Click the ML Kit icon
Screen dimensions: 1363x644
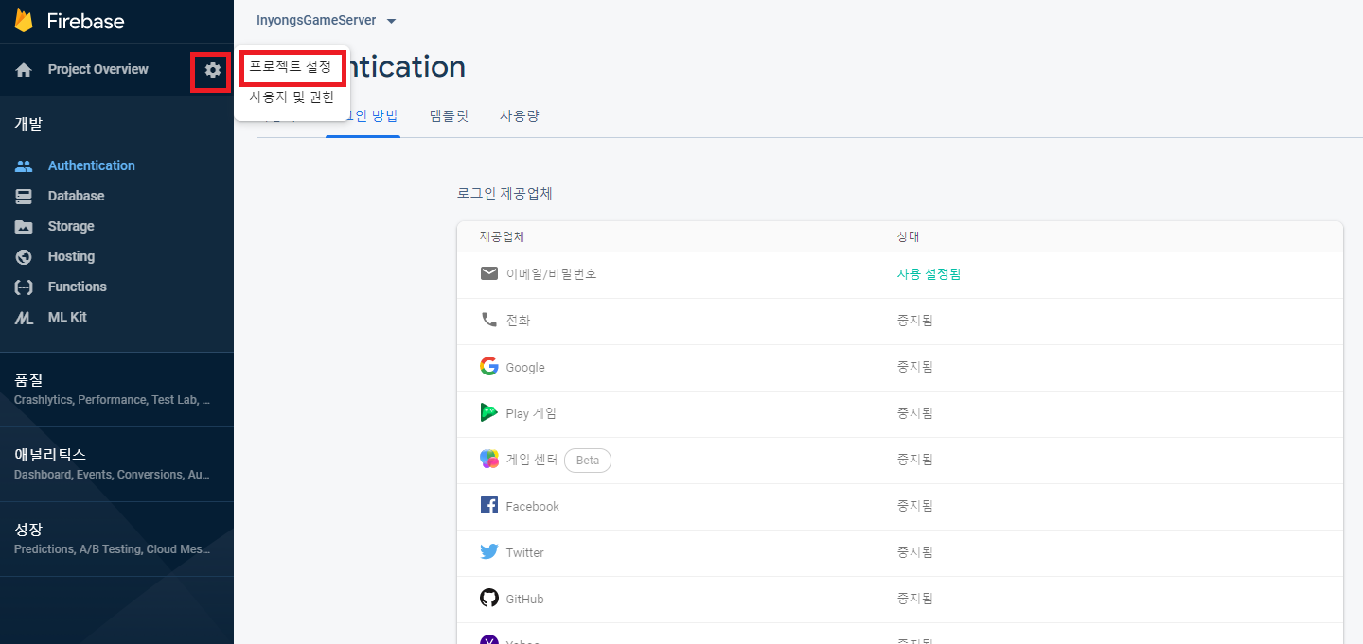pos(24,318)
